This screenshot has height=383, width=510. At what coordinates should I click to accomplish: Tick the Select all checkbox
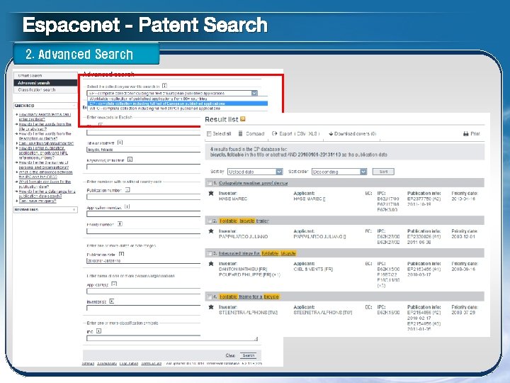pos(209,134)
